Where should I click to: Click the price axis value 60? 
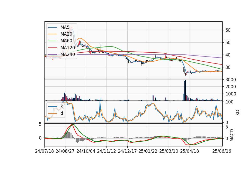coord(228,30)
